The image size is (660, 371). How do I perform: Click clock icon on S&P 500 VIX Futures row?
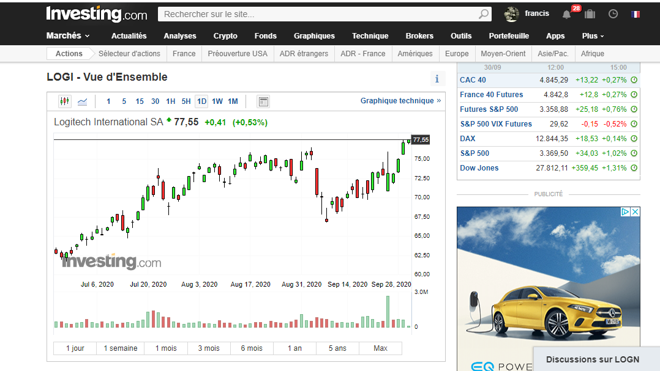click(634, 124)
